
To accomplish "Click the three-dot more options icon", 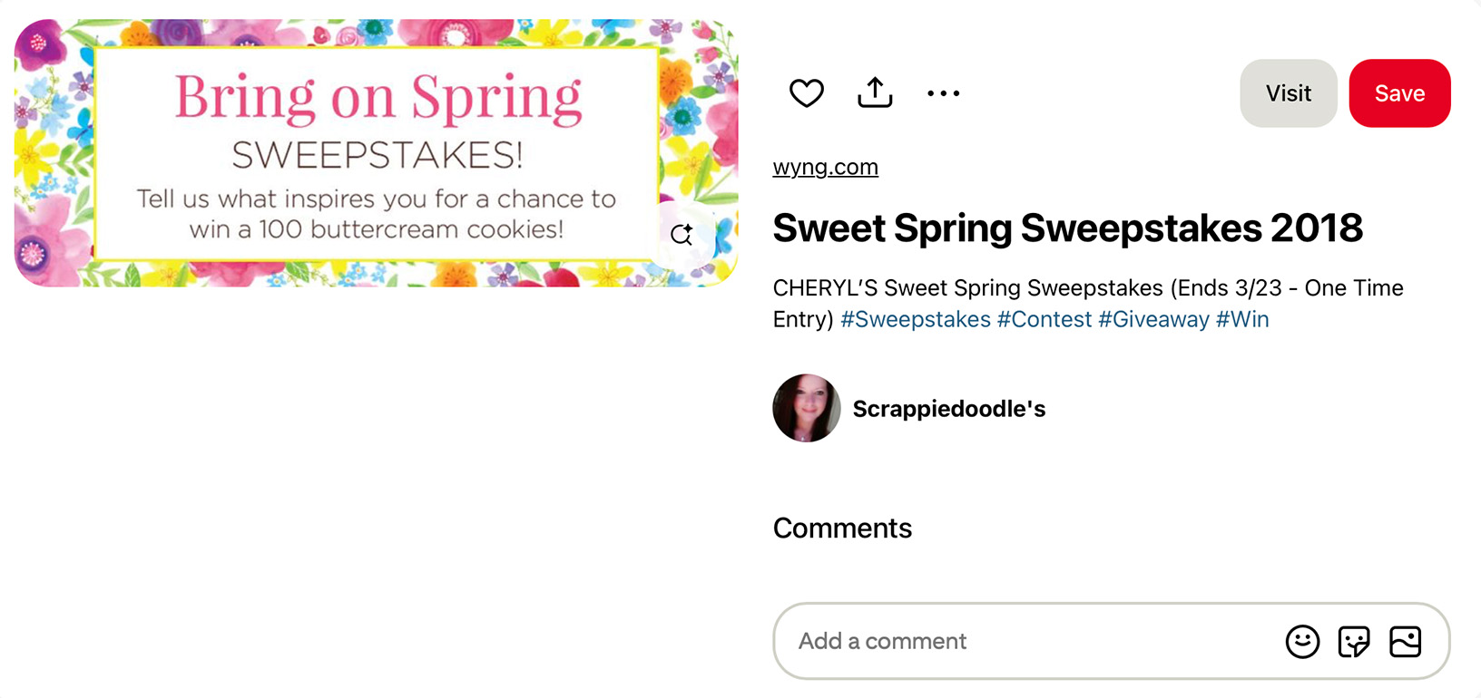I will pos(944,92).
